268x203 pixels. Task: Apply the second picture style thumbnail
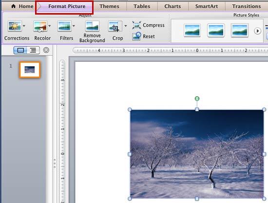(x=216, y=31)
